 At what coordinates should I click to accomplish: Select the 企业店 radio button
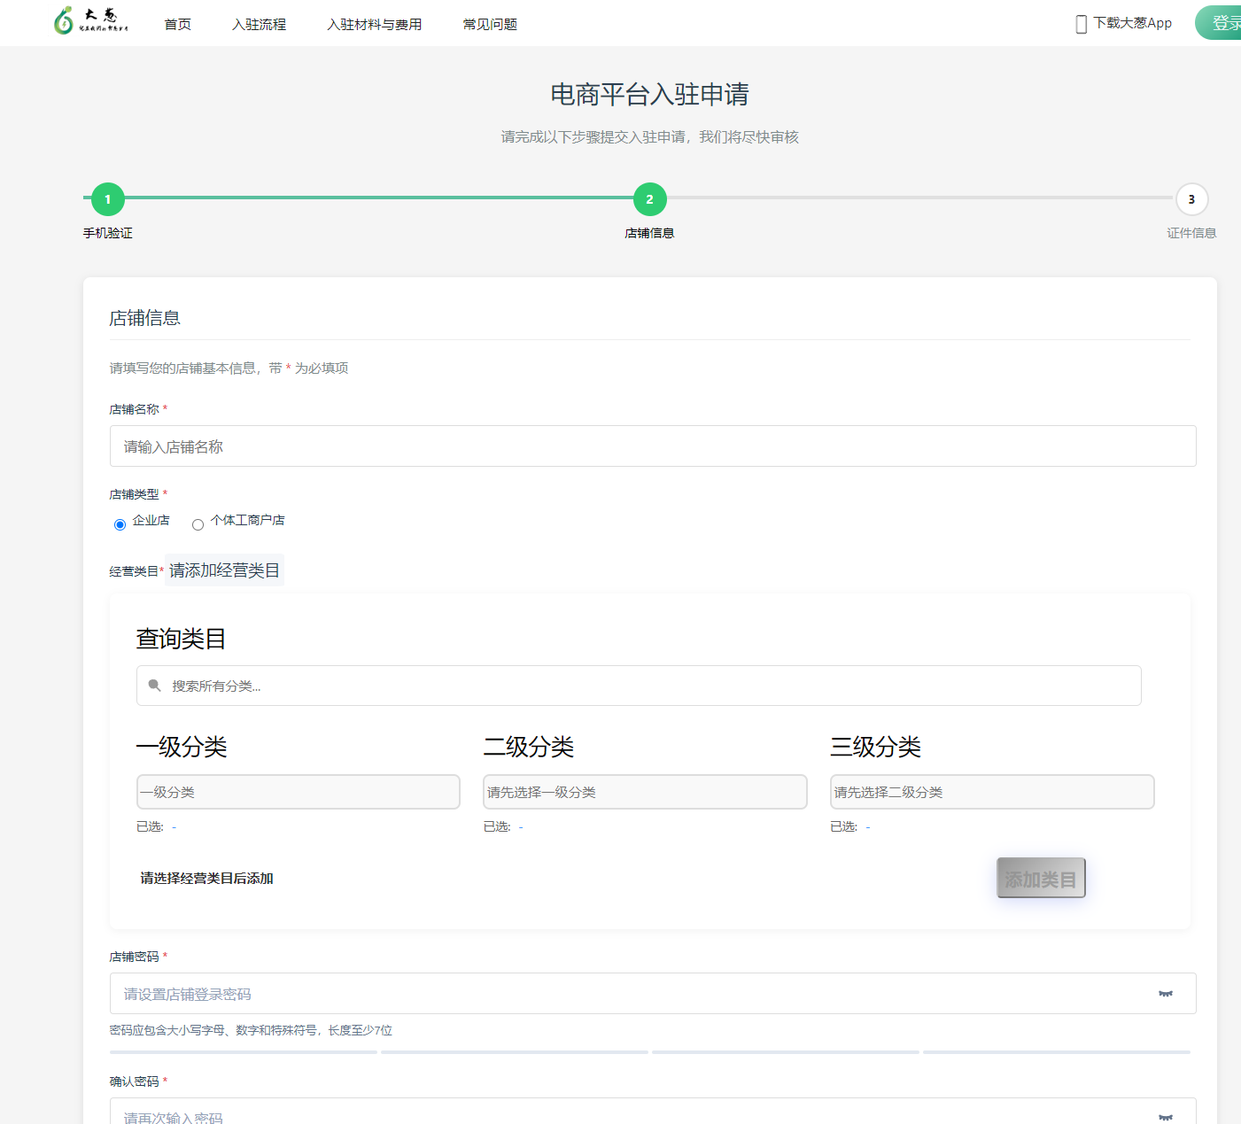pyautogui.click(x=120, y=524)
